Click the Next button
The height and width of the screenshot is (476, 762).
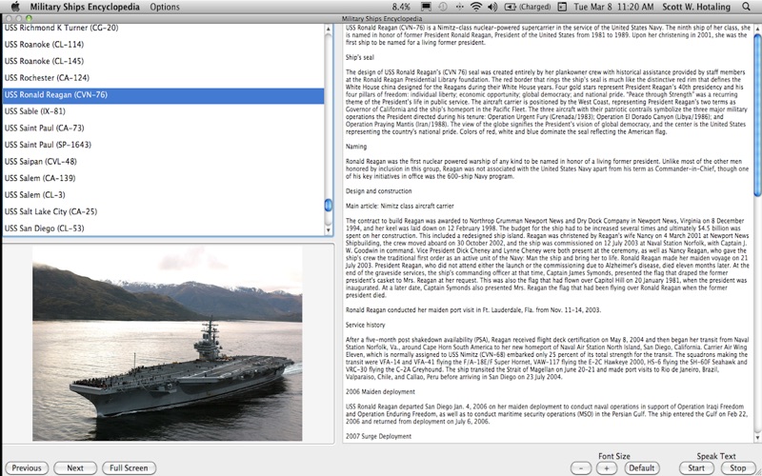coord(75,468)
